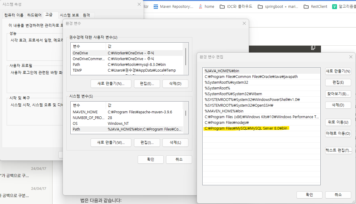This screenshot has height=204, width=356.
Task: Open the home bookmark with Java icon
Action: pyautogui.click(x=206, y=7)
